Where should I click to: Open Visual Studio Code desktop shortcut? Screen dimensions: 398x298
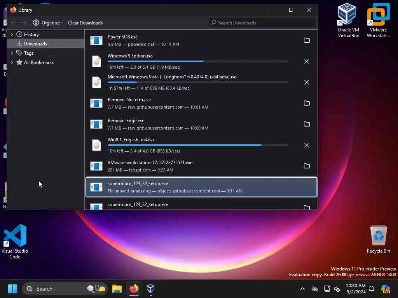(15, 241)
